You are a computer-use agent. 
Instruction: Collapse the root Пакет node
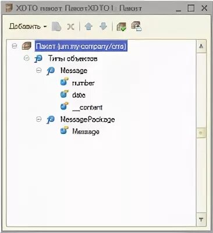tap(15, 46)
